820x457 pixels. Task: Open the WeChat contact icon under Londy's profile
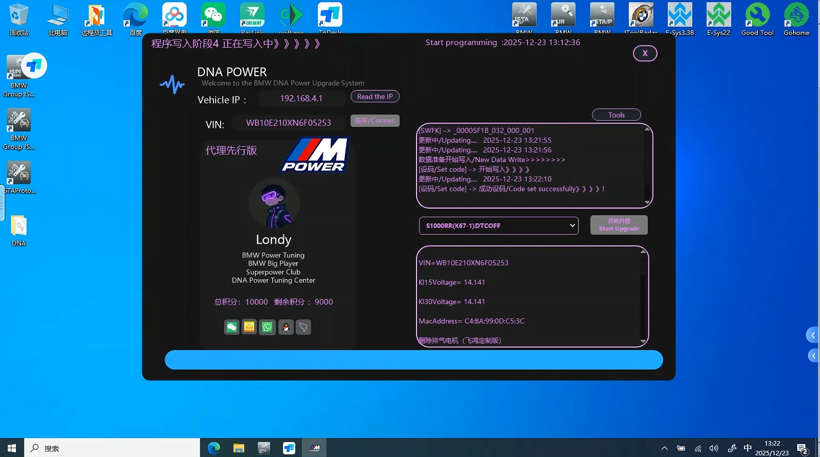click(232, 327)
